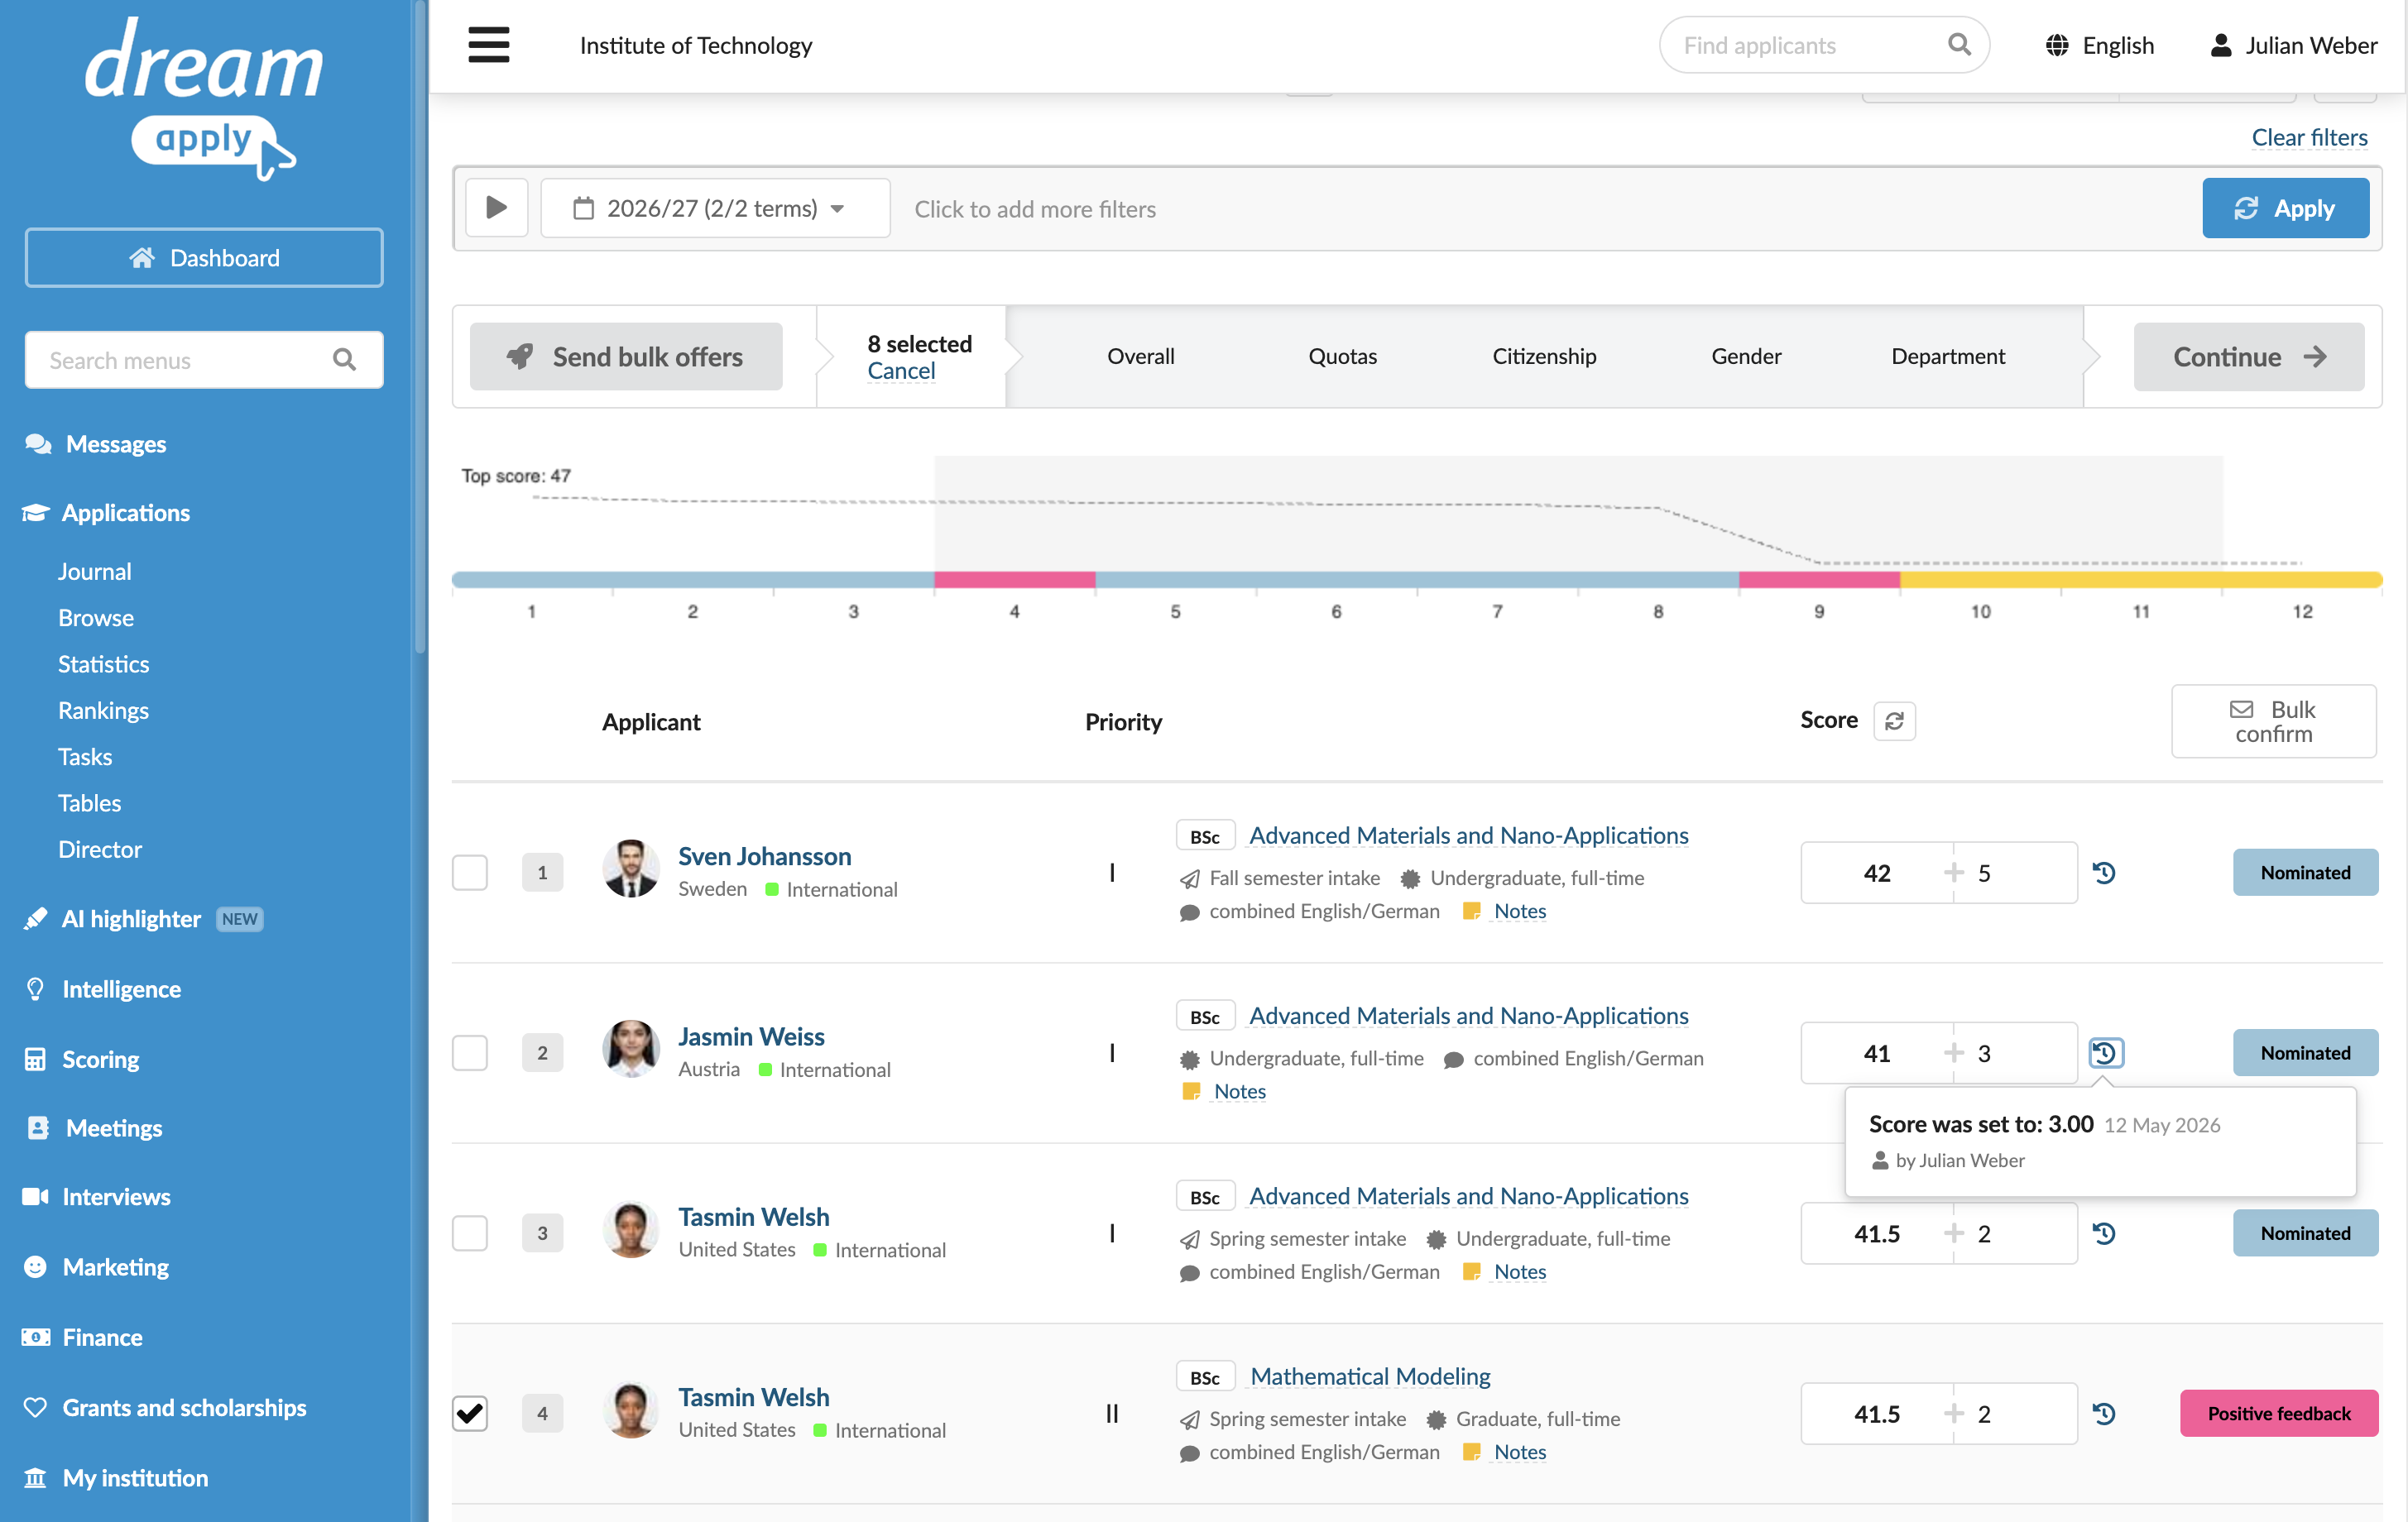The height and width of the screenshot is (1522, 2408).
Task: Open the hamburger menu icon
Action: click(488, 45)
